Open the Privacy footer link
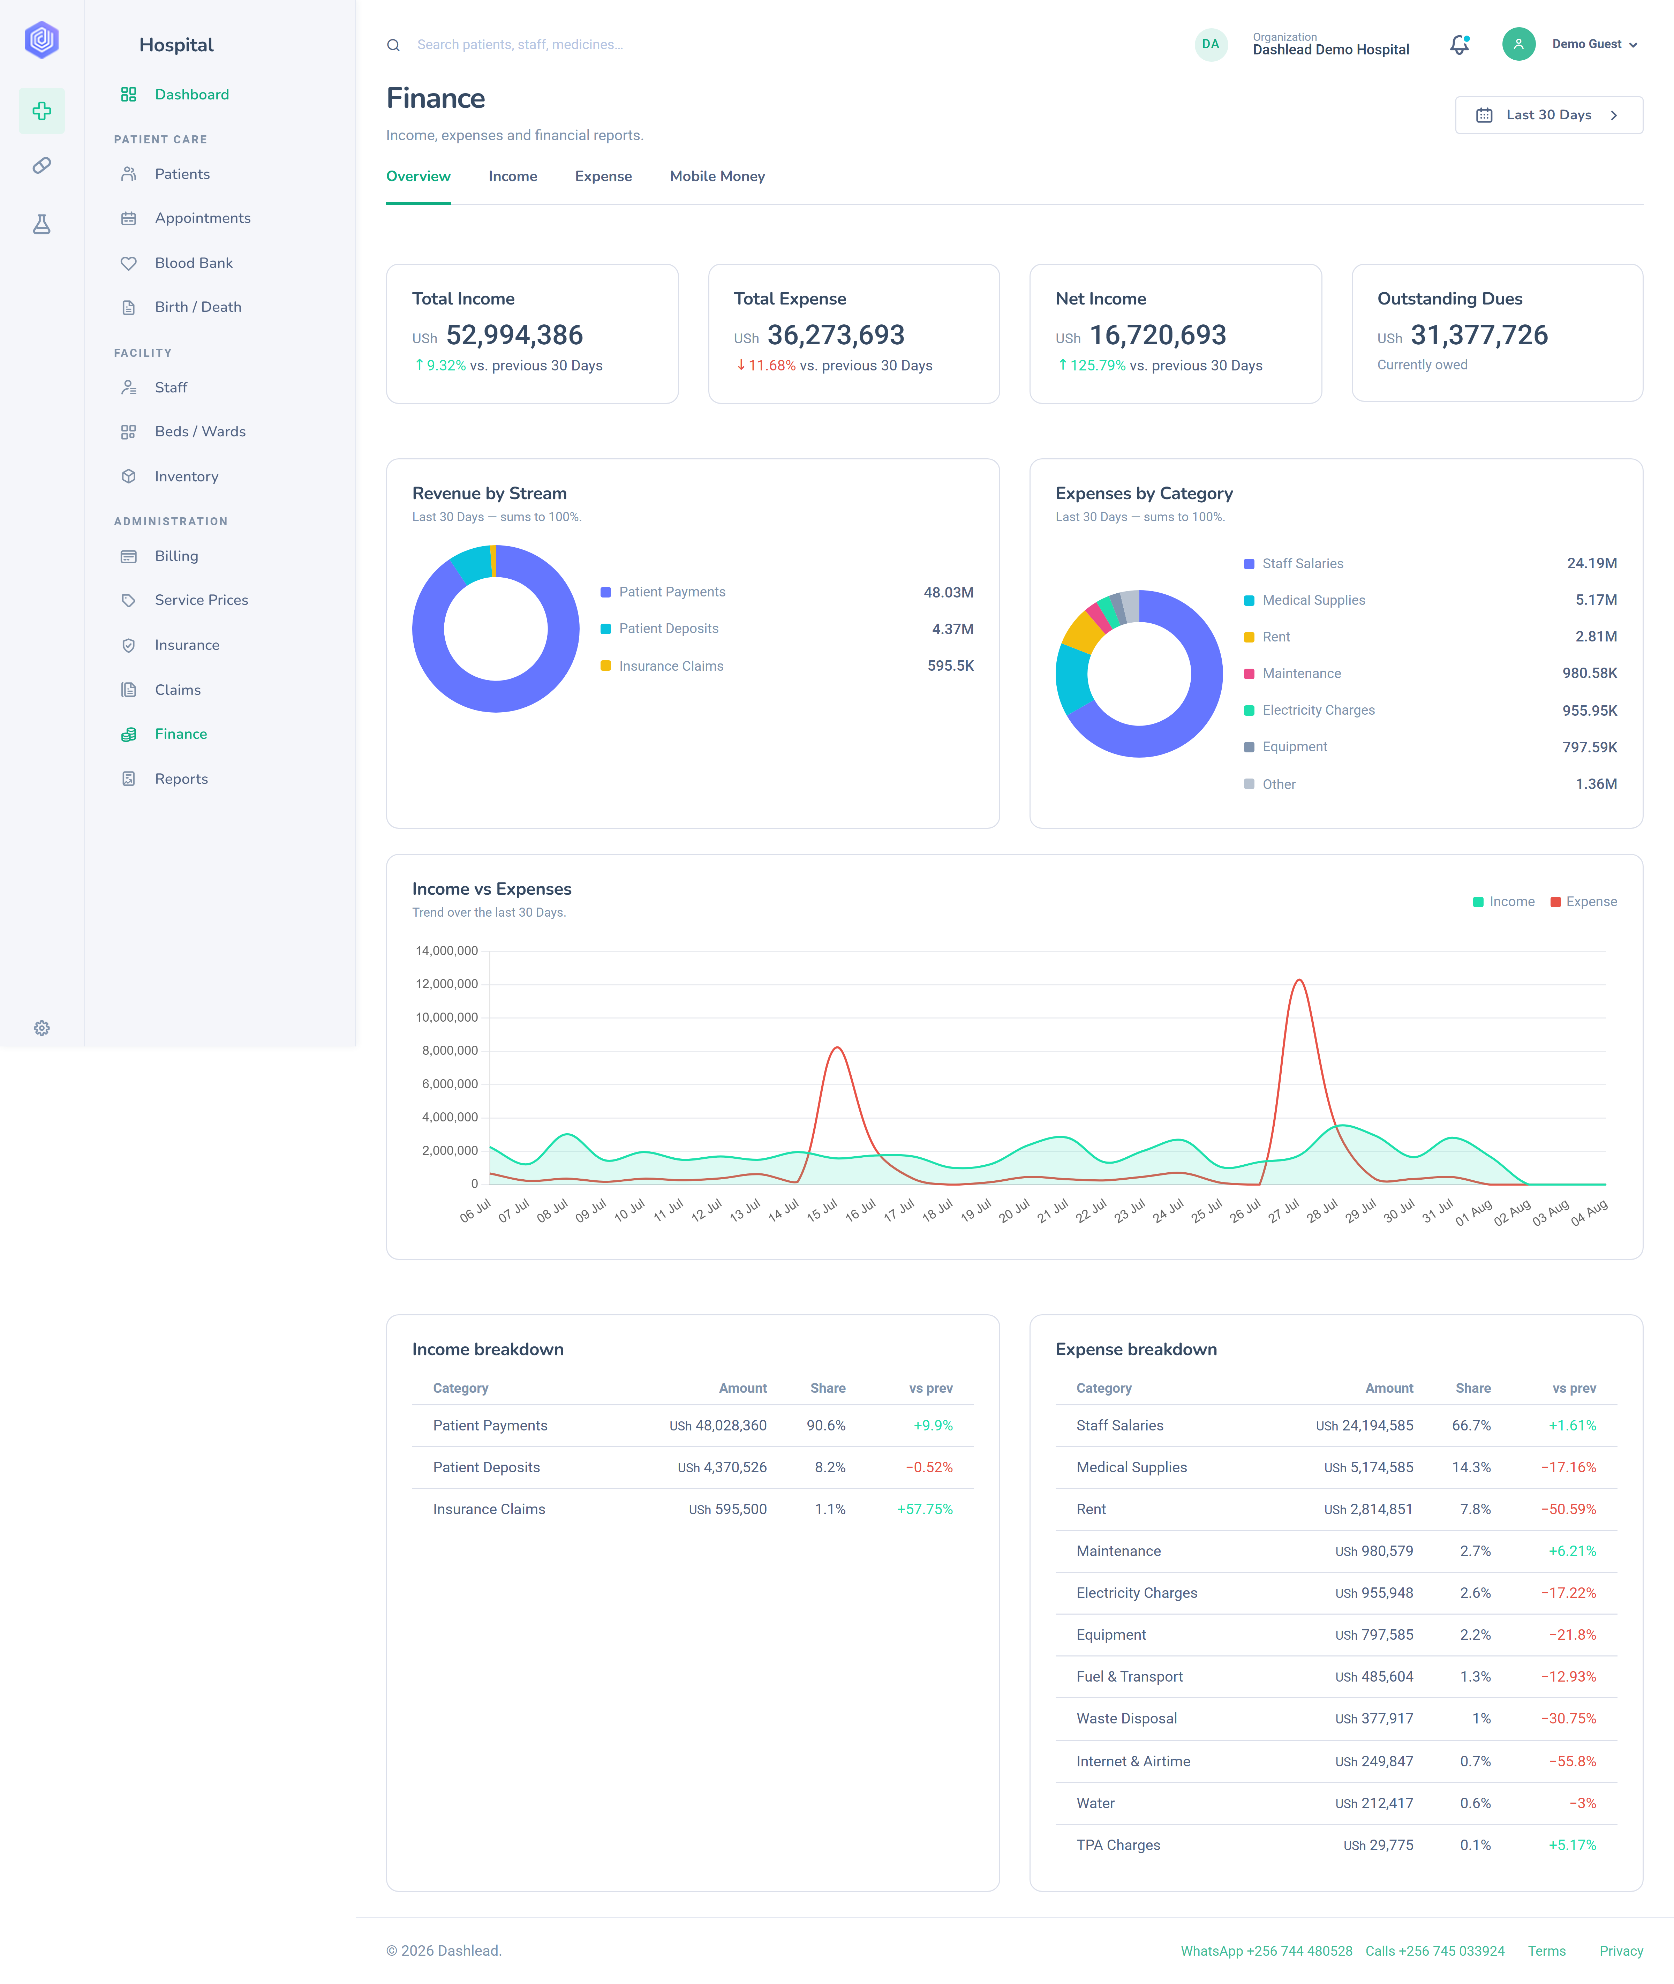1674x1984 pixels. tap(1621, 1951)
